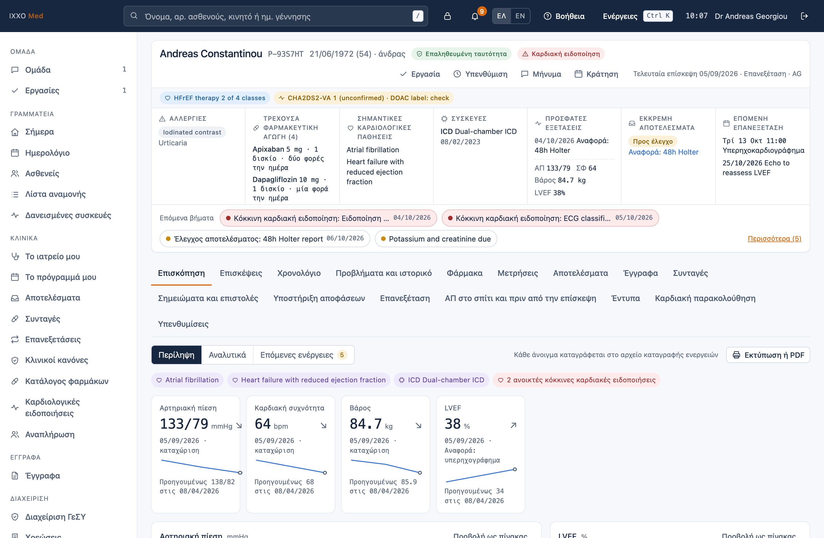
Task: Open Καρδιολογικές ειδοποιήσεις in the sidebar
Action: pos(69,408)
